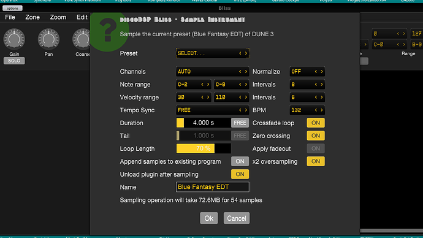Open the Tempo Sync FREE dropdown
423x238 pixels.
(x=213, y=110)
